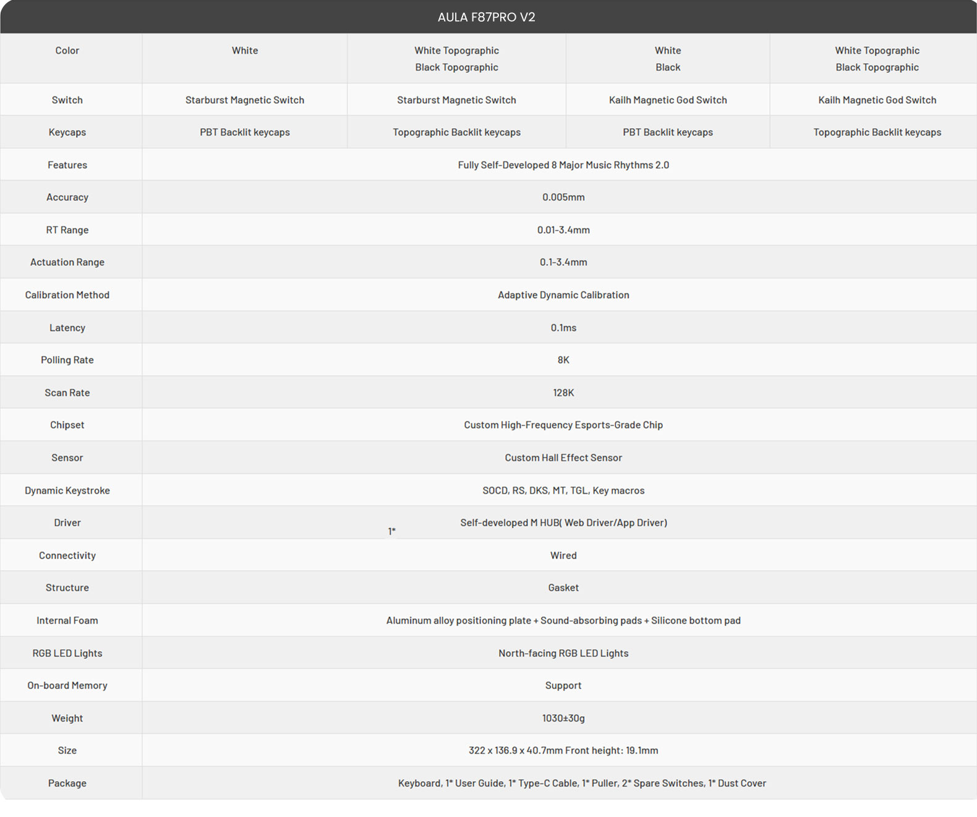Click the AULA F87PRO V2 table header

tap(487, 17)
